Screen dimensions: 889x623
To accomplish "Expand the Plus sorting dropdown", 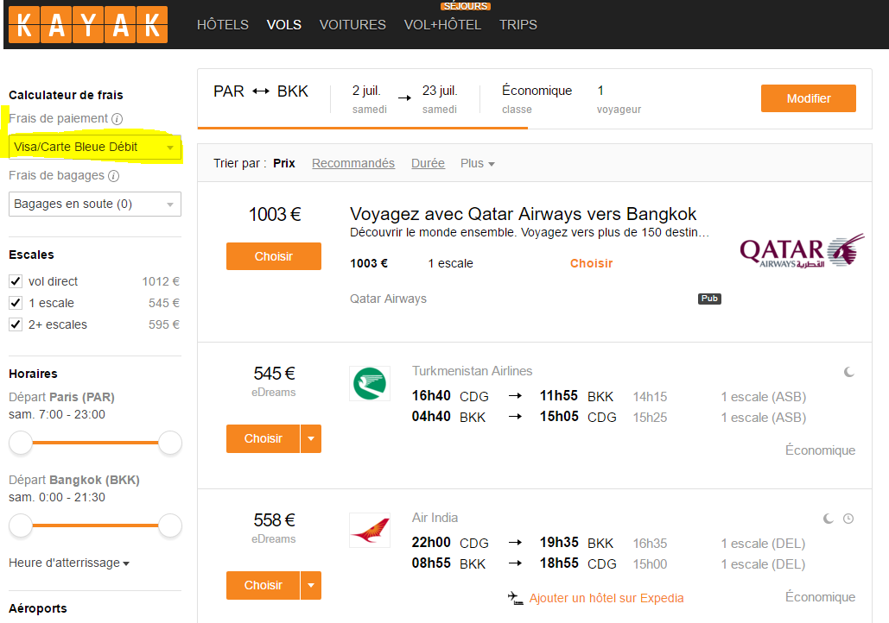I will coord(478,163).
